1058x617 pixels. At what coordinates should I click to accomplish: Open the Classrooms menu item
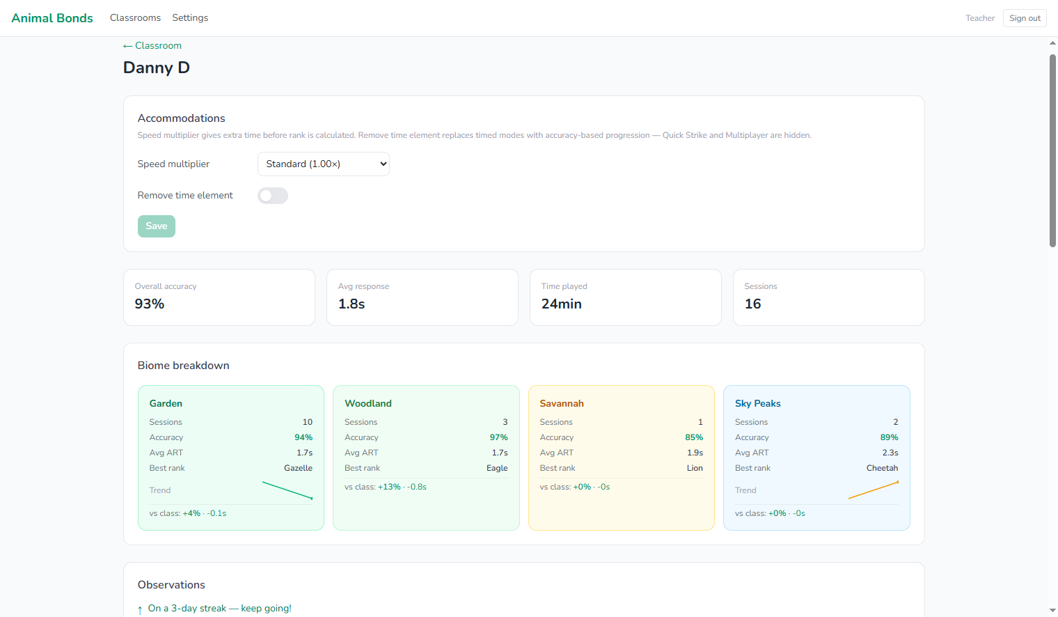tap(135, 18)
